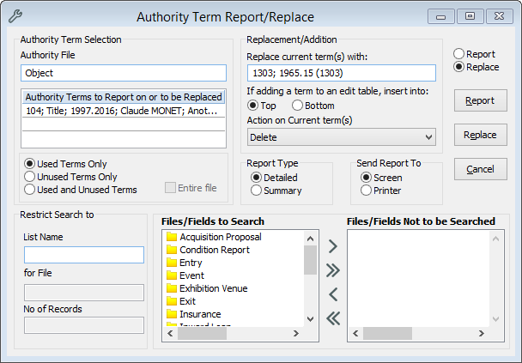Select the Event folder
This screenshot has width=522, height=363.
185,275
